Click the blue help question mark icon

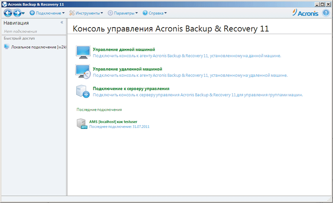point(326,13)
